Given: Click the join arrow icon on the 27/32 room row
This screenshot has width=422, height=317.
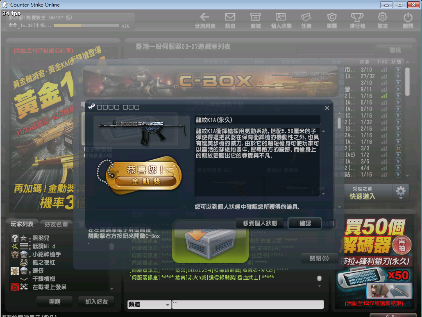Looking at the screenshot, I should [x=398, y=76].
